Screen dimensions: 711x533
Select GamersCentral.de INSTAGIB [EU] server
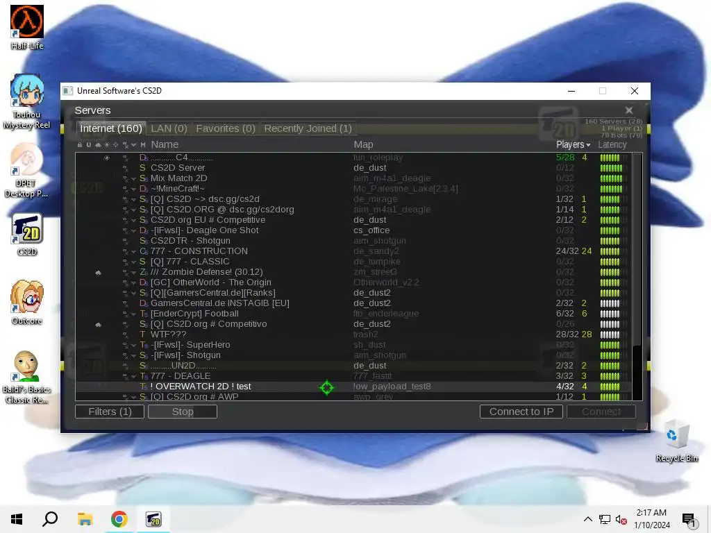point(353,303)
